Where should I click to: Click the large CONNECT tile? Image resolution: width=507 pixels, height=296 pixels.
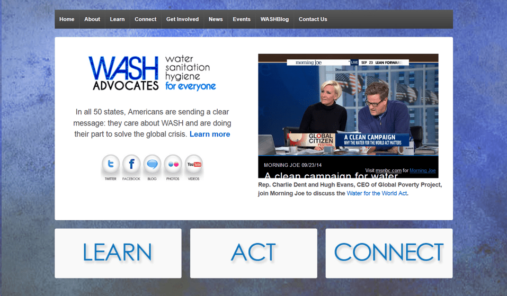click(x=389, y=253)
